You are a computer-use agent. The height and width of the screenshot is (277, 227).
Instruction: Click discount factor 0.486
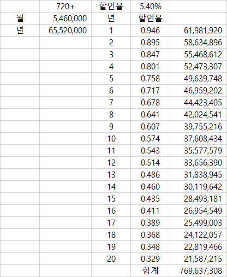point(150,175)
